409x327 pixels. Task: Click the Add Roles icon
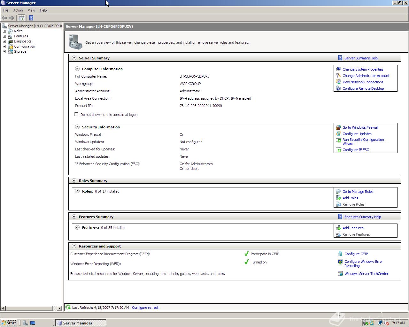338,198
